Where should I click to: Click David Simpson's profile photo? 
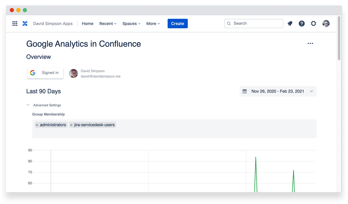click(x=73, y=73)
